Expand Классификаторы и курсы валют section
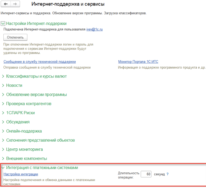Viewport: 206px width, 189px height. pyautogui.click(x=36, y=76)
